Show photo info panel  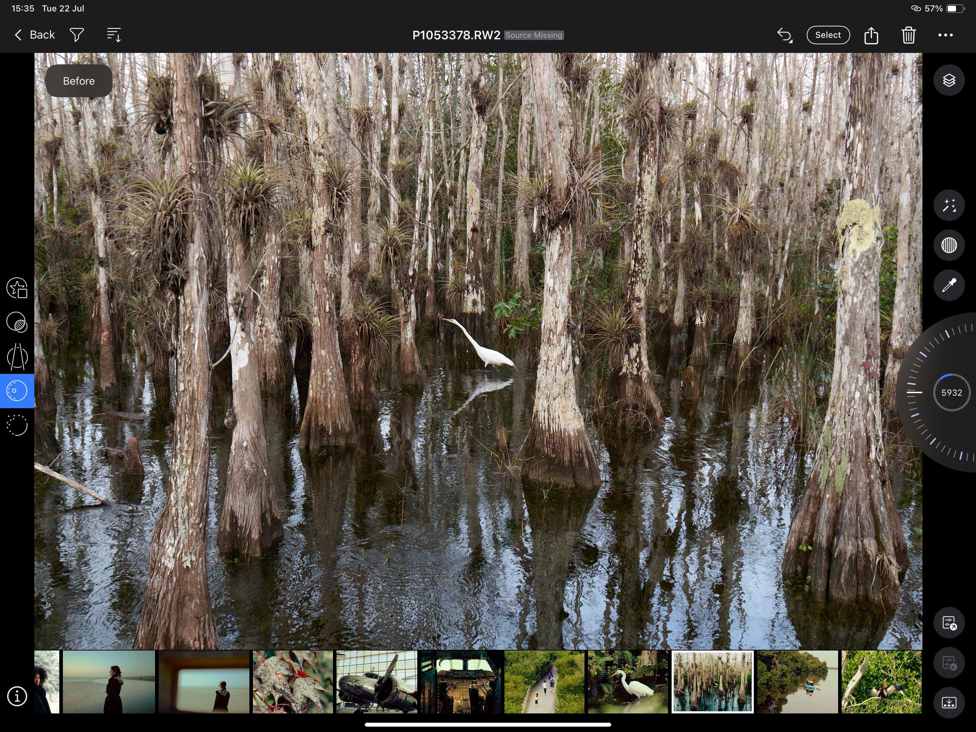point(17,696)
